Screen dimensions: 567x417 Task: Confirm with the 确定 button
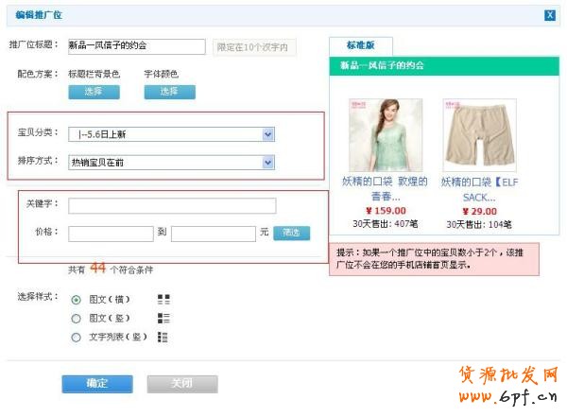point(96,383)
